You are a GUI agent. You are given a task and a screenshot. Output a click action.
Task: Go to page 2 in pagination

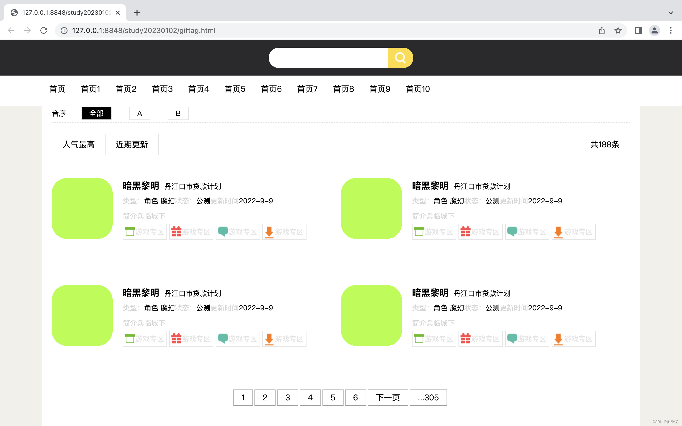pyautogui.click(x=265, y=398)
